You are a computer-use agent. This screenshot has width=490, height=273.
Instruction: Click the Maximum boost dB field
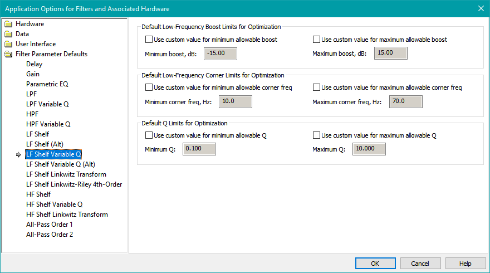coord(391,53)
